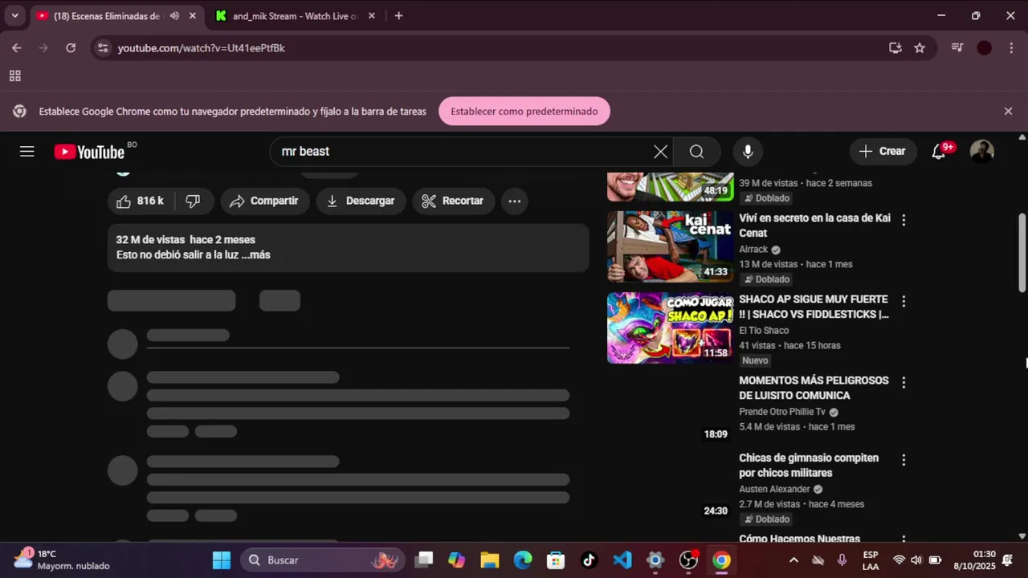Like the video with 816 k thumbs up
The height and width of the screenshot is (578, 1028).
(x=140, y=201)
